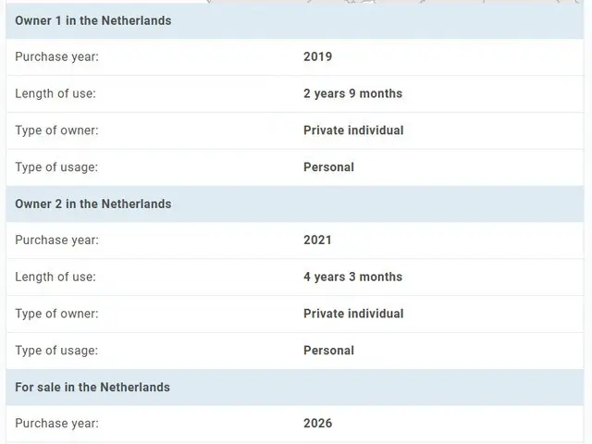
Task: Click the purchase year value 2019
Action: 317,56
